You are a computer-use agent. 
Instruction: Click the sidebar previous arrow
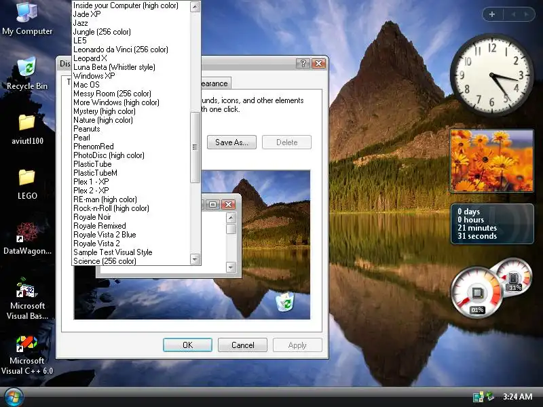(x=514, y=14)
